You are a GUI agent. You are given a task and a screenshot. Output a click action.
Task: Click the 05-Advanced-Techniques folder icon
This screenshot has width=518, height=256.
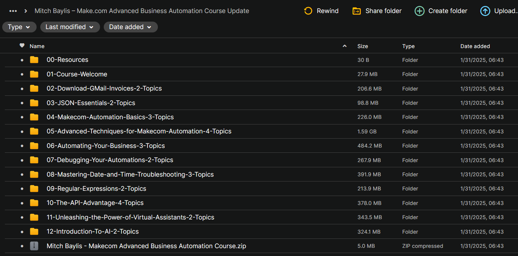pyautogui.click(x=34, y=131)
